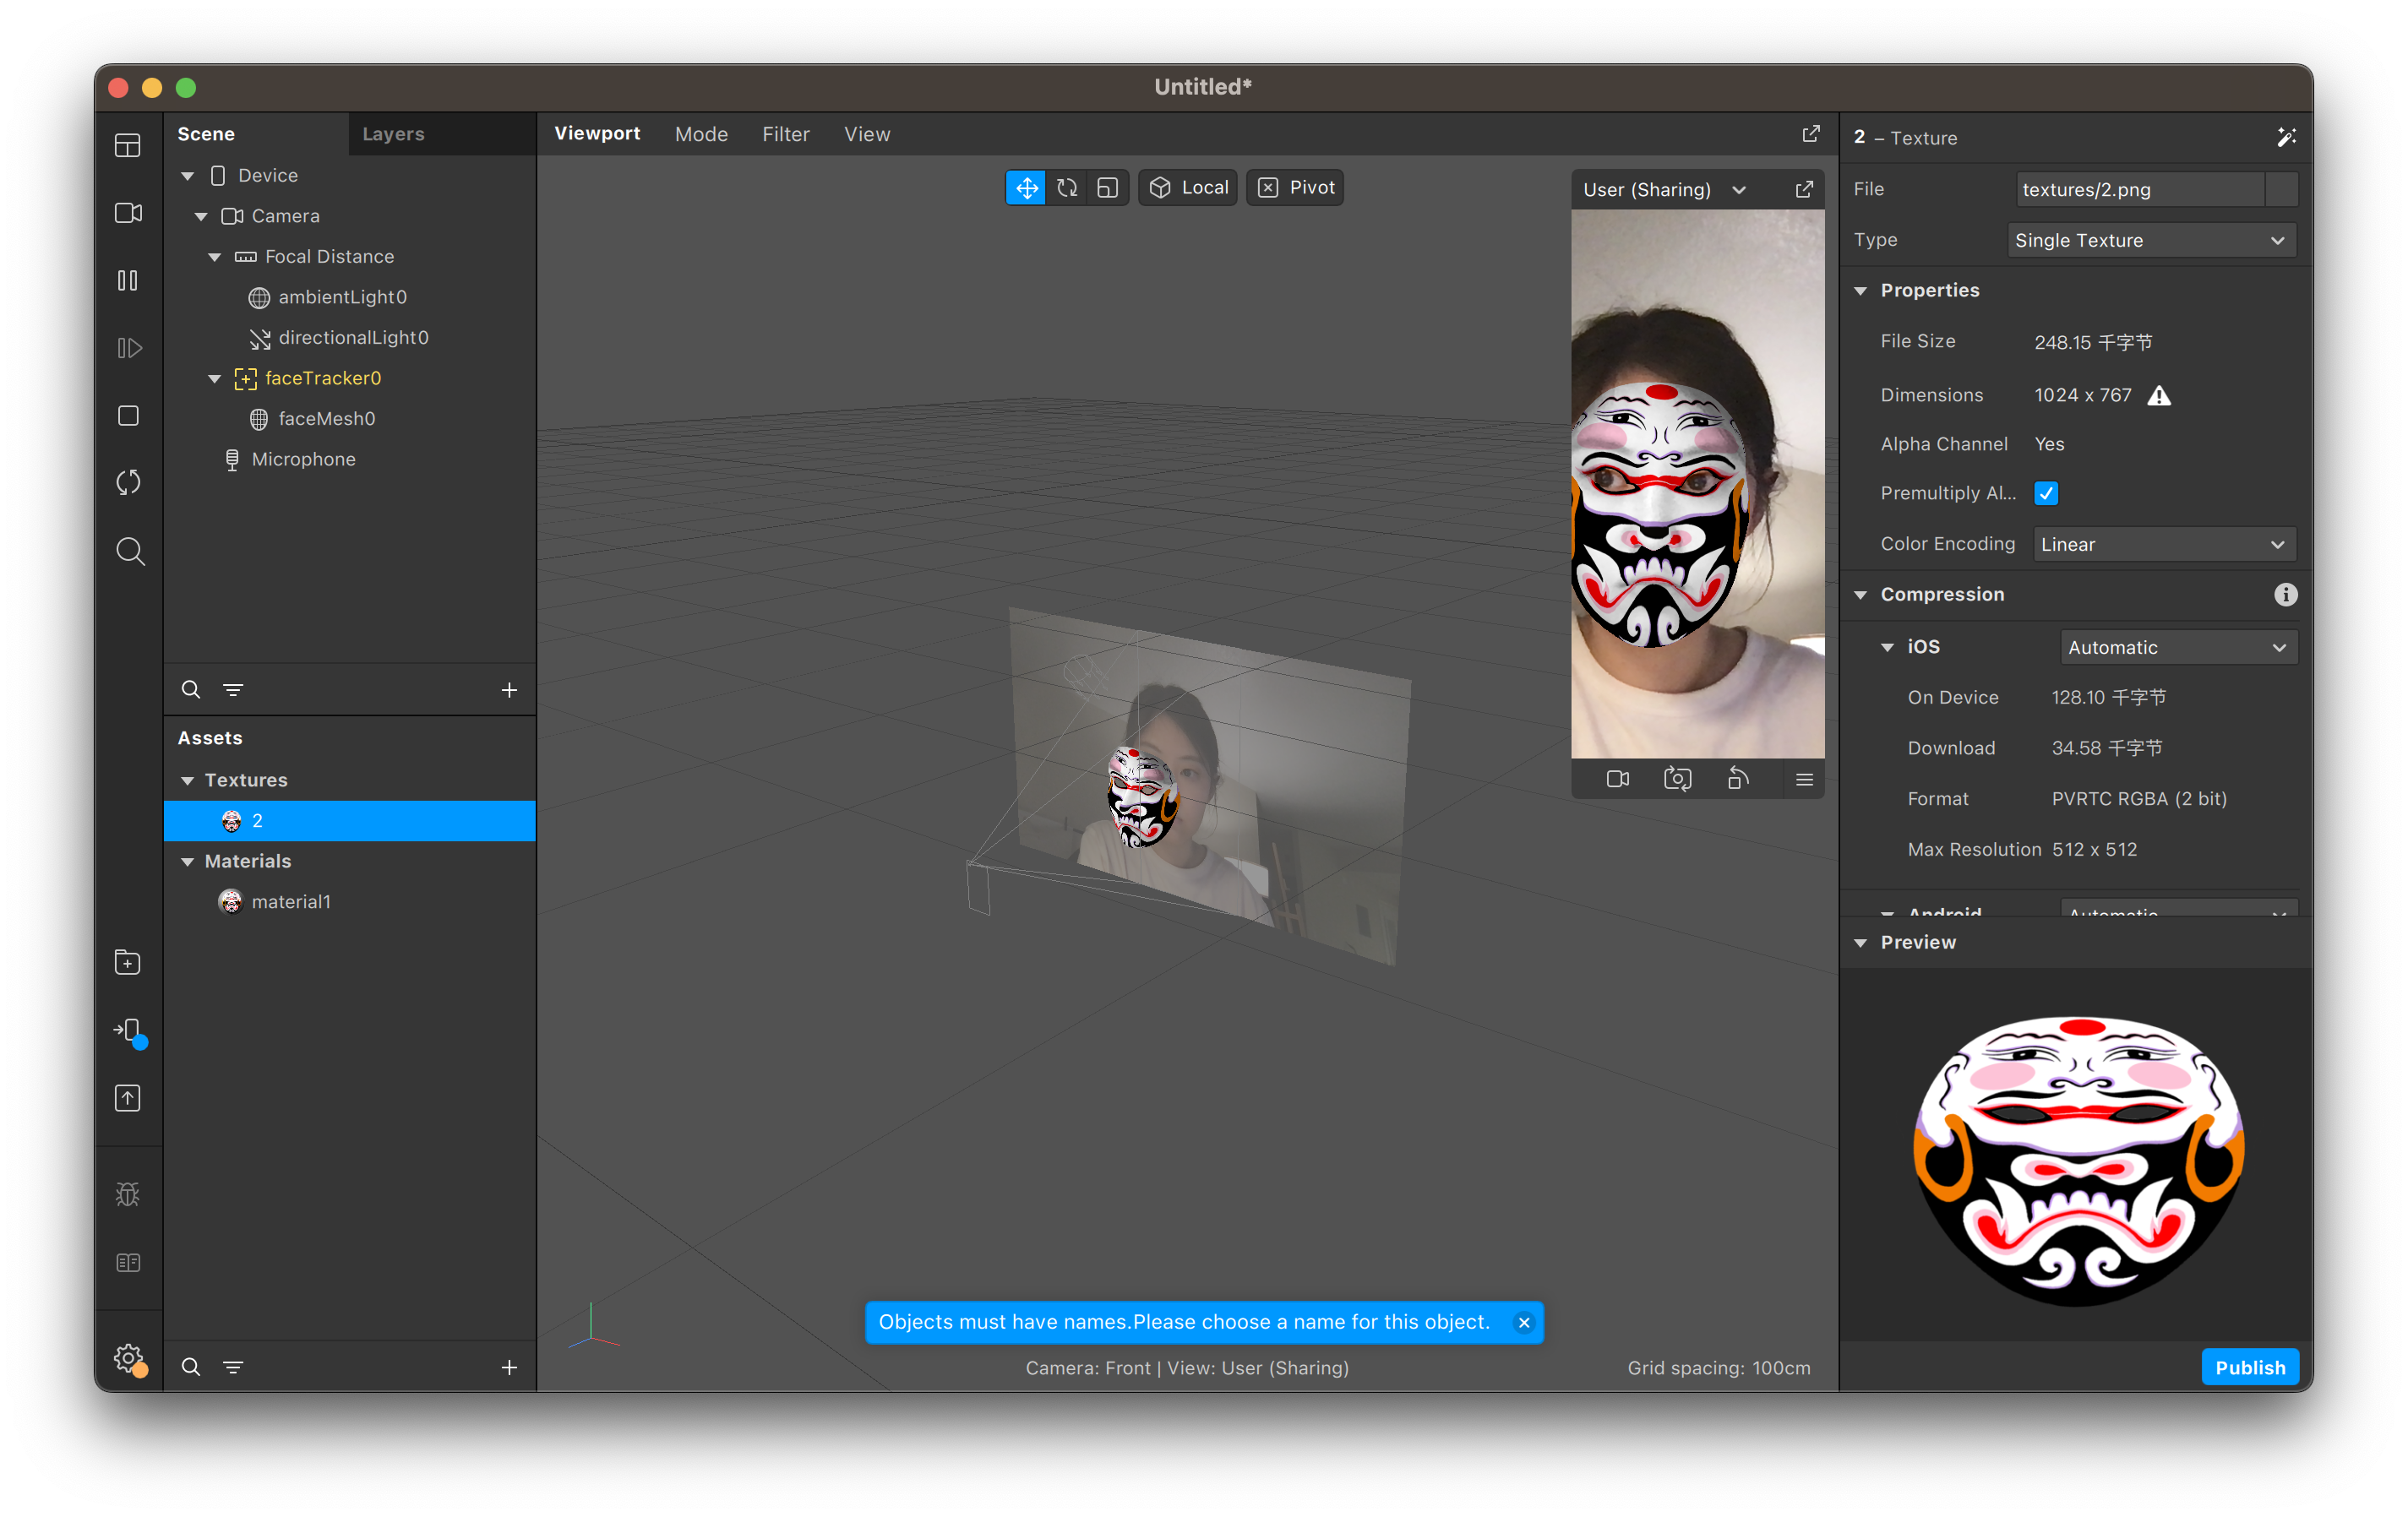
Task: Open the Mode menu
Action: click(701, 134)
